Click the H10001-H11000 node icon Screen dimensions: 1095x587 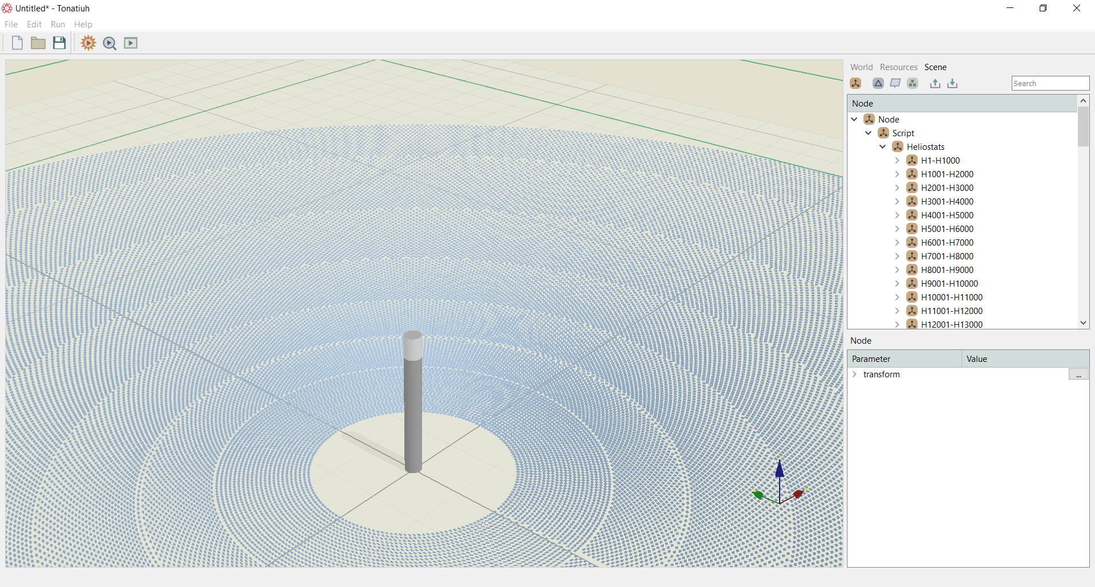[912, 297]
